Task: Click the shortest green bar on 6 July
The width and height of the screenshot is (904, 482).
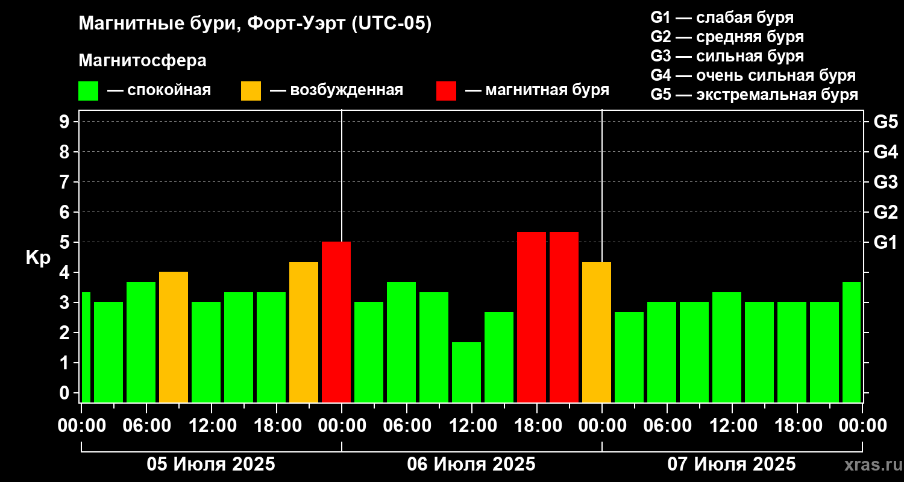Action: [466, 372]
